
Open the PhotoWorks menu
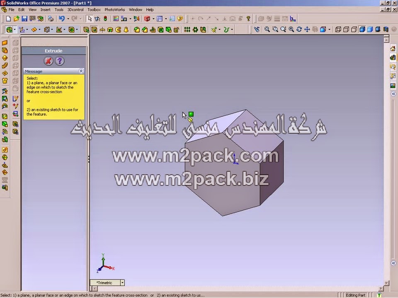pyautogui.click(x=115, y=10)
